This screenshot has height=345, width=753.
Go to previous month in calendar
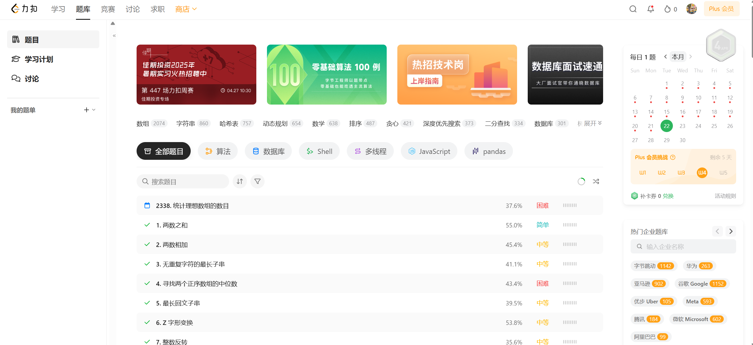point(665,57)
